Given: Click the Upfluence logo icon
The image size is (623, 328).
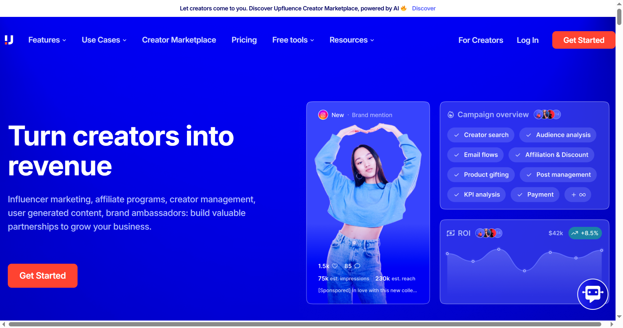Looking at the screenshot, I should [9, 40].
